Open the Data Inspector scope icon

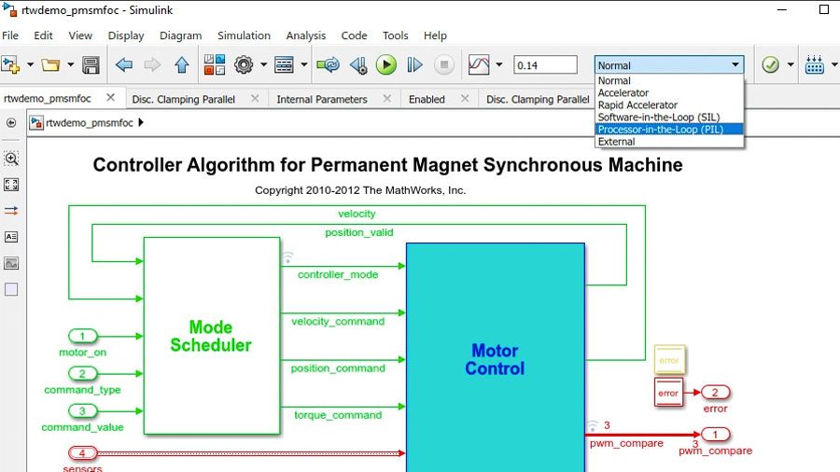click(479, 65)
